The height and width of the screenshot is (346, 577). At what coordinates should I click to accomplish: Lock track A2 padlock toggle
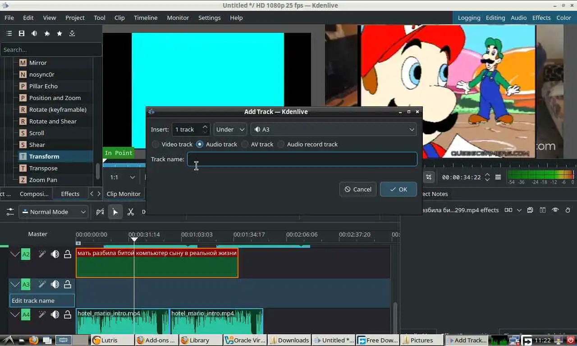coord(68,254)
